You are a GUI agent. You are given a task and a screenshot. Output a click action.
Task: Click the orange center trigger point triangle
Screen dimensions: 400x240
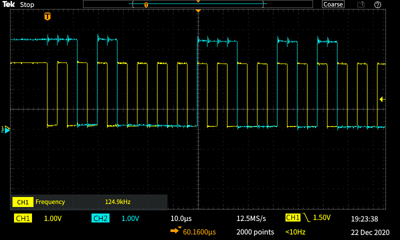tap(198, 11)
